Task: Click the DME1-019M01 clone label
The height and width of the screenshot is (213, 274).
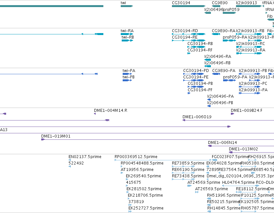Action: pos(56,136)
